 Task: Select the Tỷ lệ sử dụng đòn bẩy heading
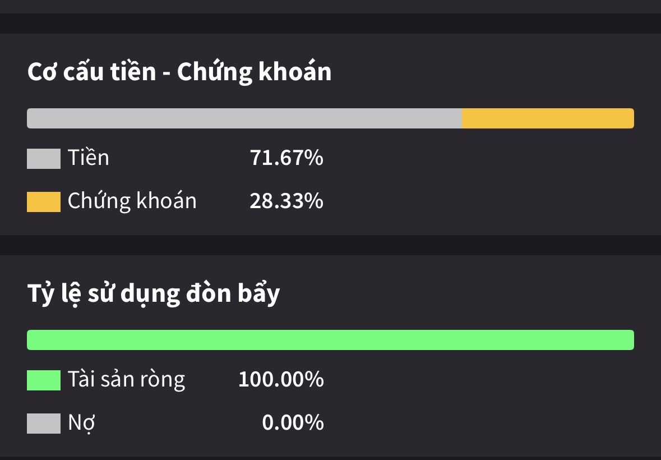tap(154, 293)
